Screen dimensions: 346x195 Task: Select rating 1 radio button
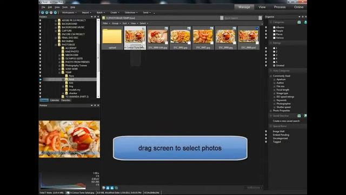pos(274,48)
